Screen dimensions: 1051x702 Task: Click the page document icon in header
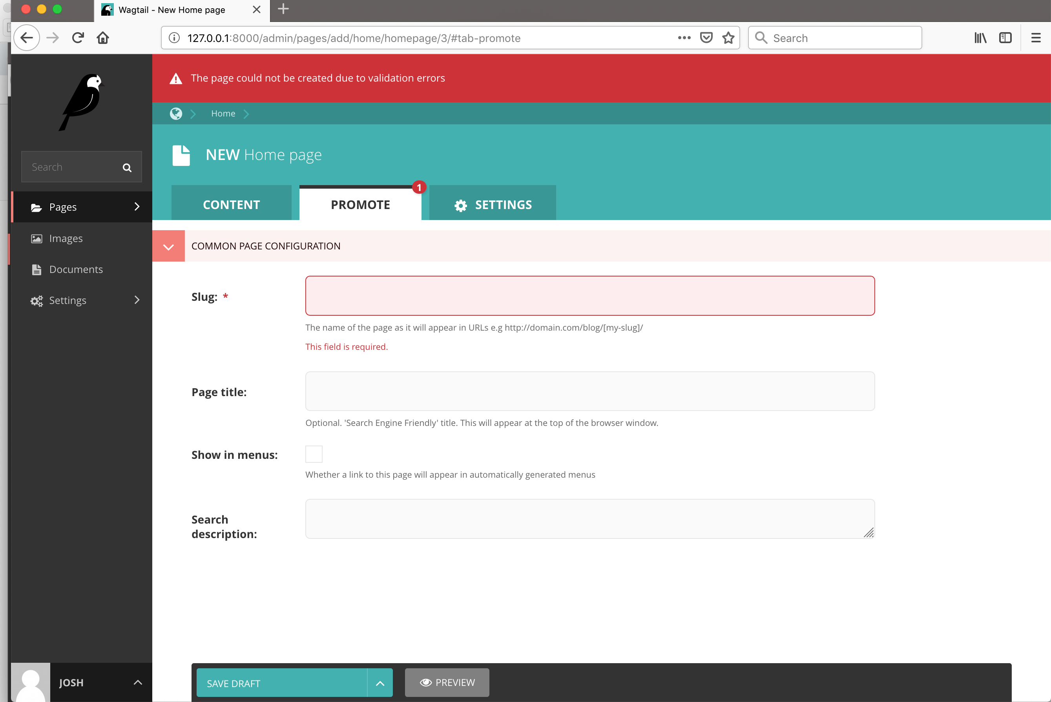tap(181, 155)
